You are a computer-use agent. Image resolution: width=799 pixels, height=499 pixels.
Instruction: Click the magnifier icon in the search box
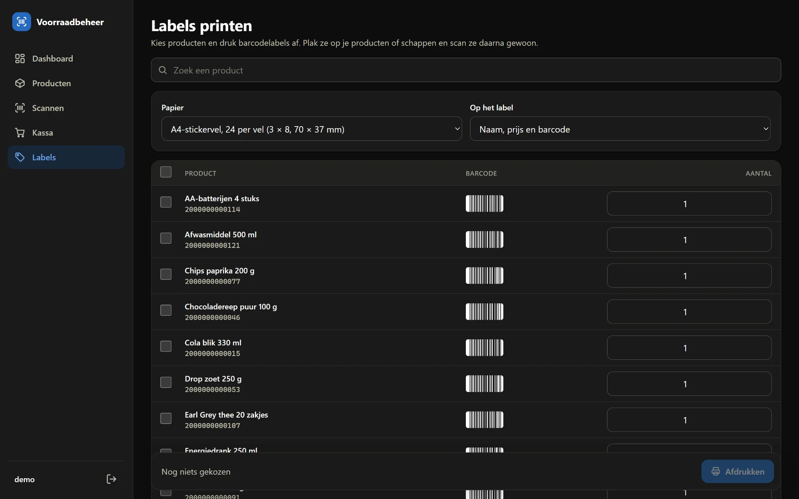pyautogui.click(x=163, y=70)
